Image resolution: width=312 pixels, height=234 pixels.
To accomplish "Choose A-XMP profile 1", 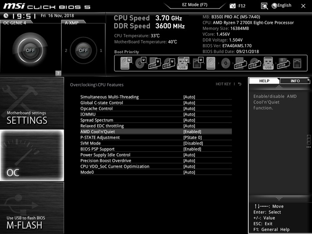I will tap(101, 50).
